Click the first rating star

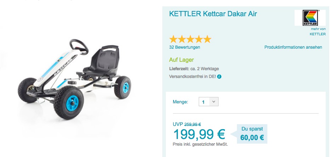click(173, 39)
